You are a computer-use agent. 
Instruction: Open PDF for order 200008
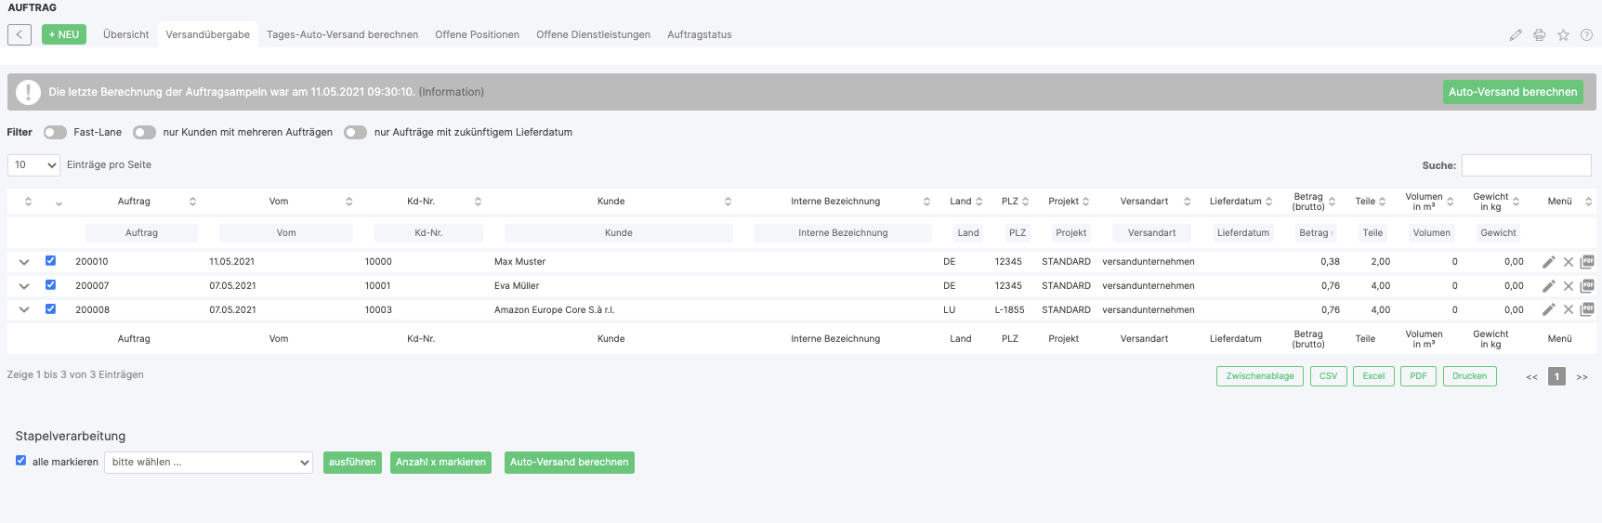1587,309
